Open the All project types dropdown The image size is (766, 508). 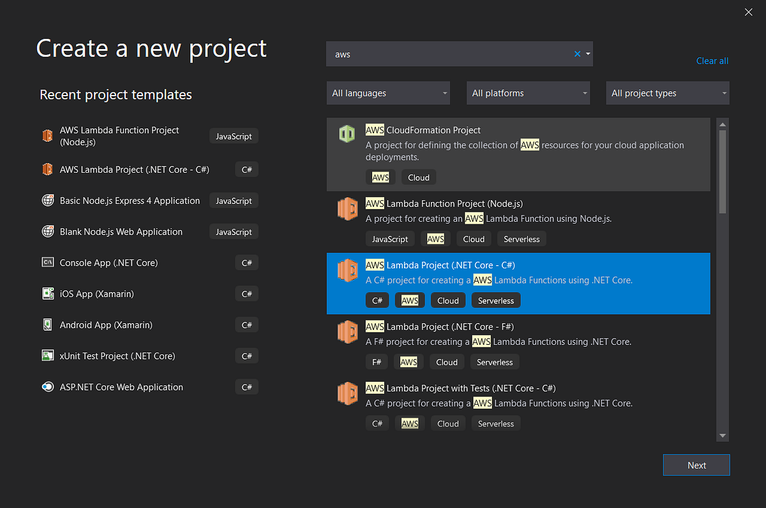(x=667, y=92)
